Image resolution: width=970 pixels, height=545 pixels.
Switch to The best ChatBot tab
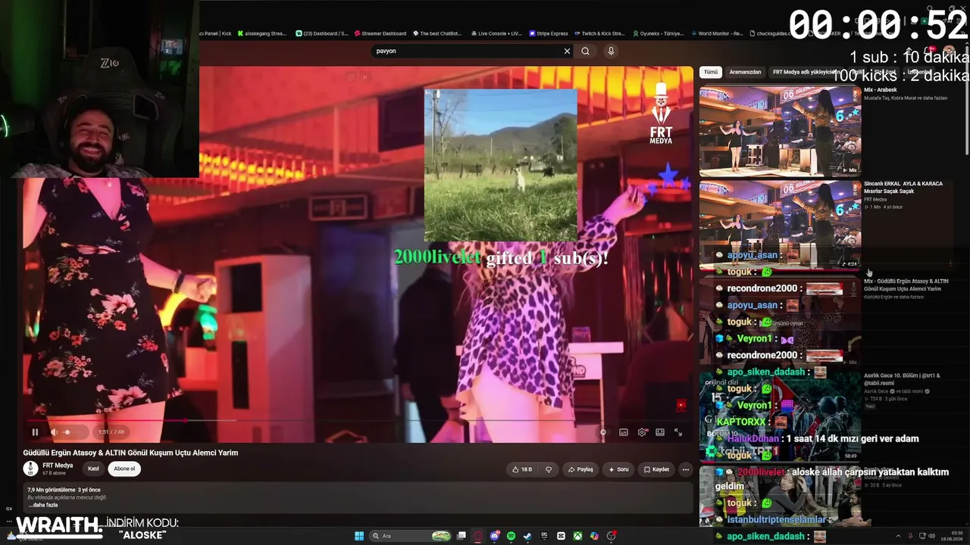point(437,33)
